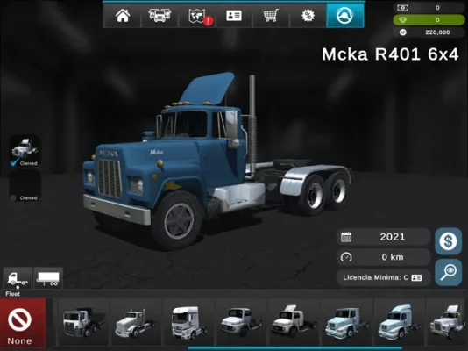
Task: Click the Licencia Minima: C field
Action: (x=383, y=278)
